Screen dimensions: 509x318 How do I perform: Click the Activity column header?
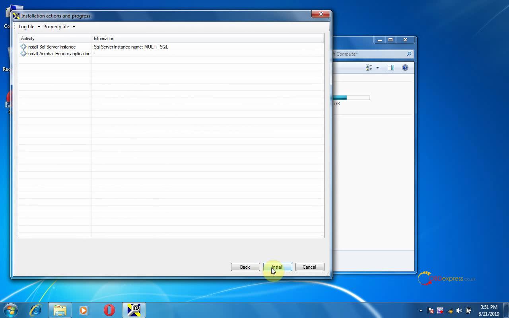click(55, 39)
